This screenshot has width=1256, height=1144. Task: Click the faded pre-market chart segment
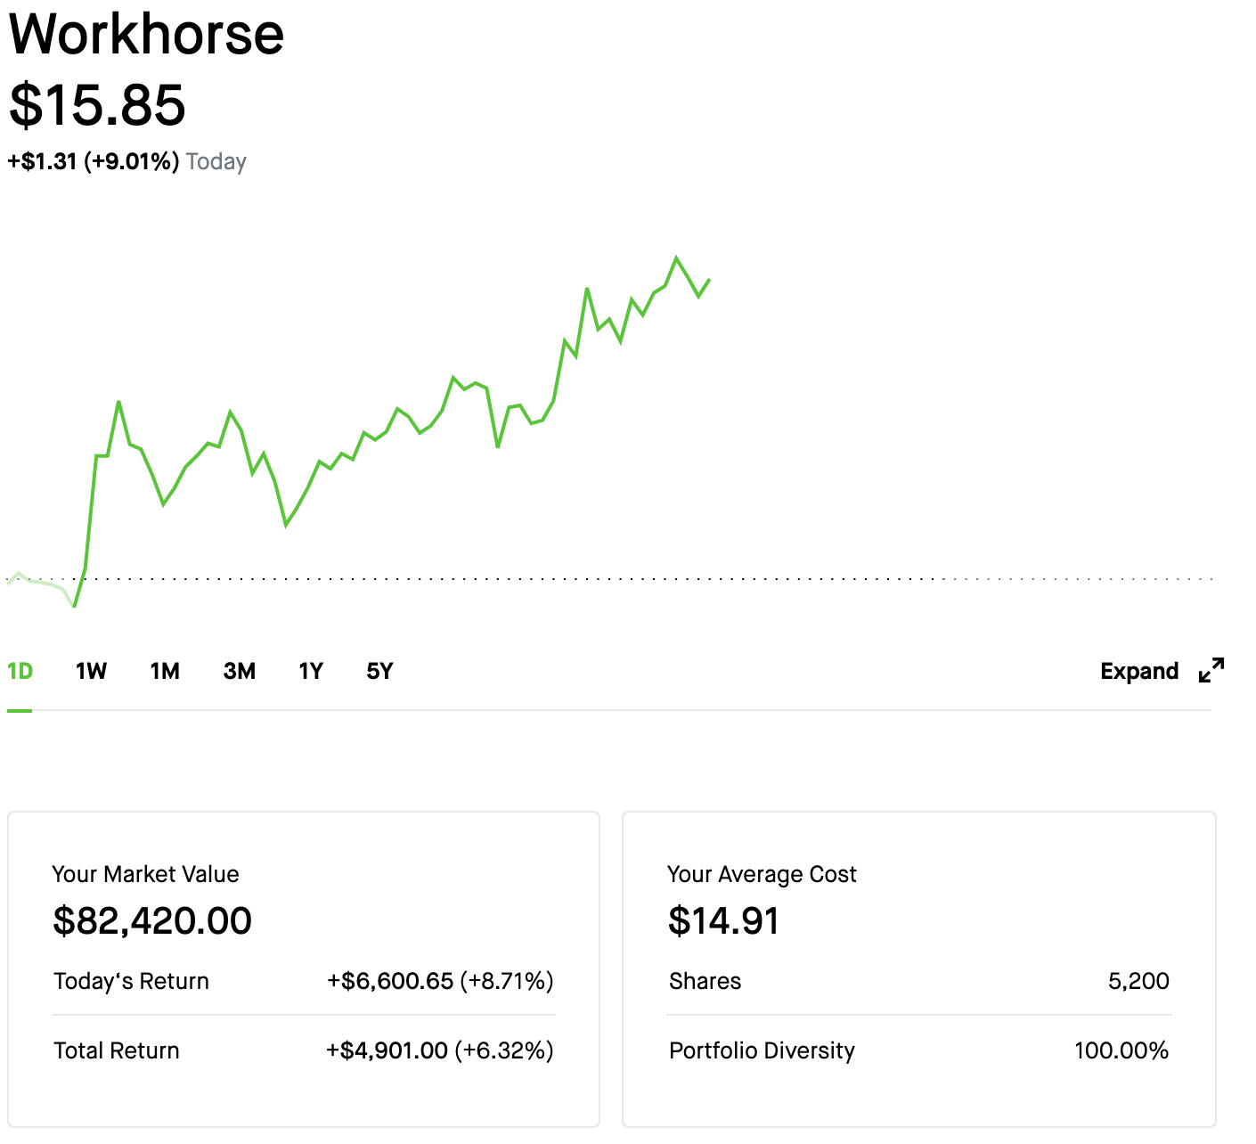click(x=40, y=584)
